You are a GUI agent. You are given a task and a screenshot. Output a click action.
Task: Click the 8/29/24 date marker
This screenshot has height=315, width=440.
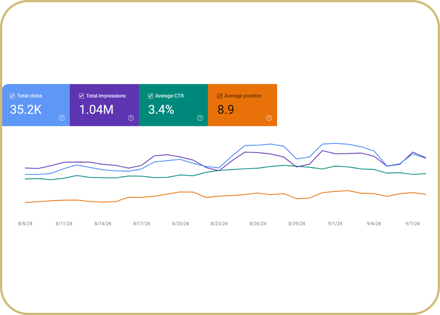pyautogui.click(x=297, y=224)
